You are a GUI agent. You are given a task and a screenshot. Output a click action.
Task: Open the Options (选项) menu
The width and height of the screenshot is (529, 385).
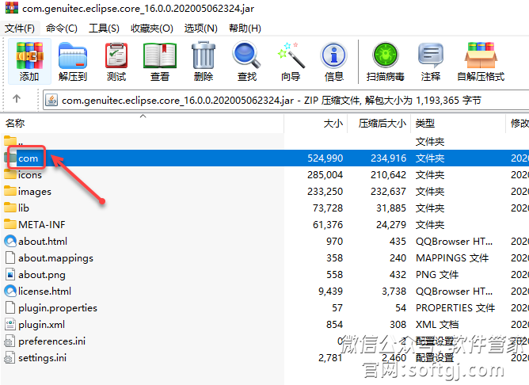pos(200,28)
